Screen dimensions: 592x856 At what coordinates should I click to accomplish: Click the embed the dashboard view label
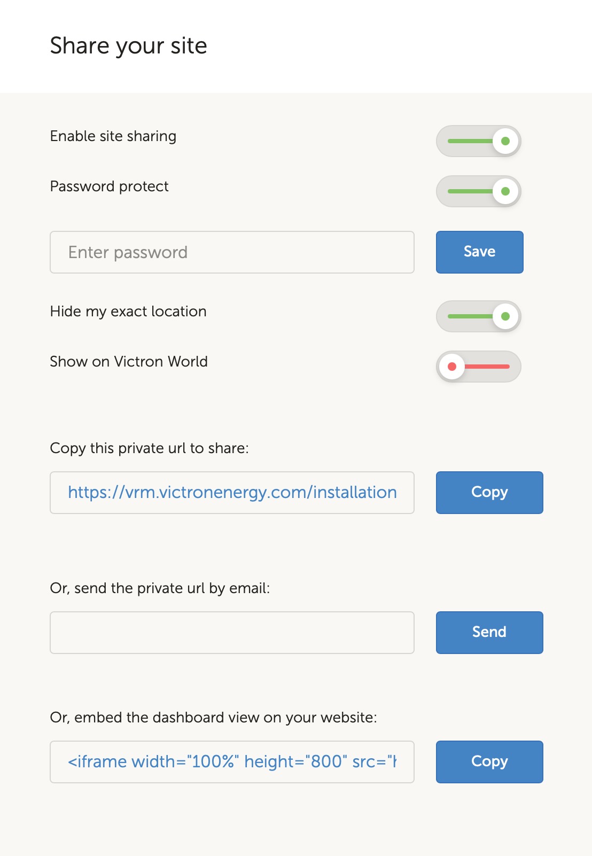[x=213, y=718]
